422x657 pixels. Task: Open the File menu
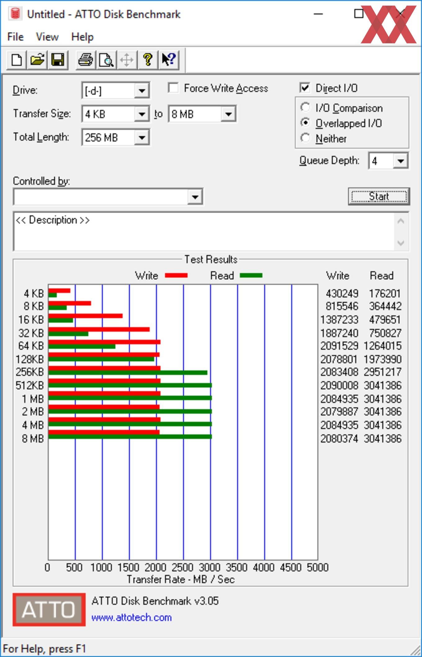(x=15, y=37)
